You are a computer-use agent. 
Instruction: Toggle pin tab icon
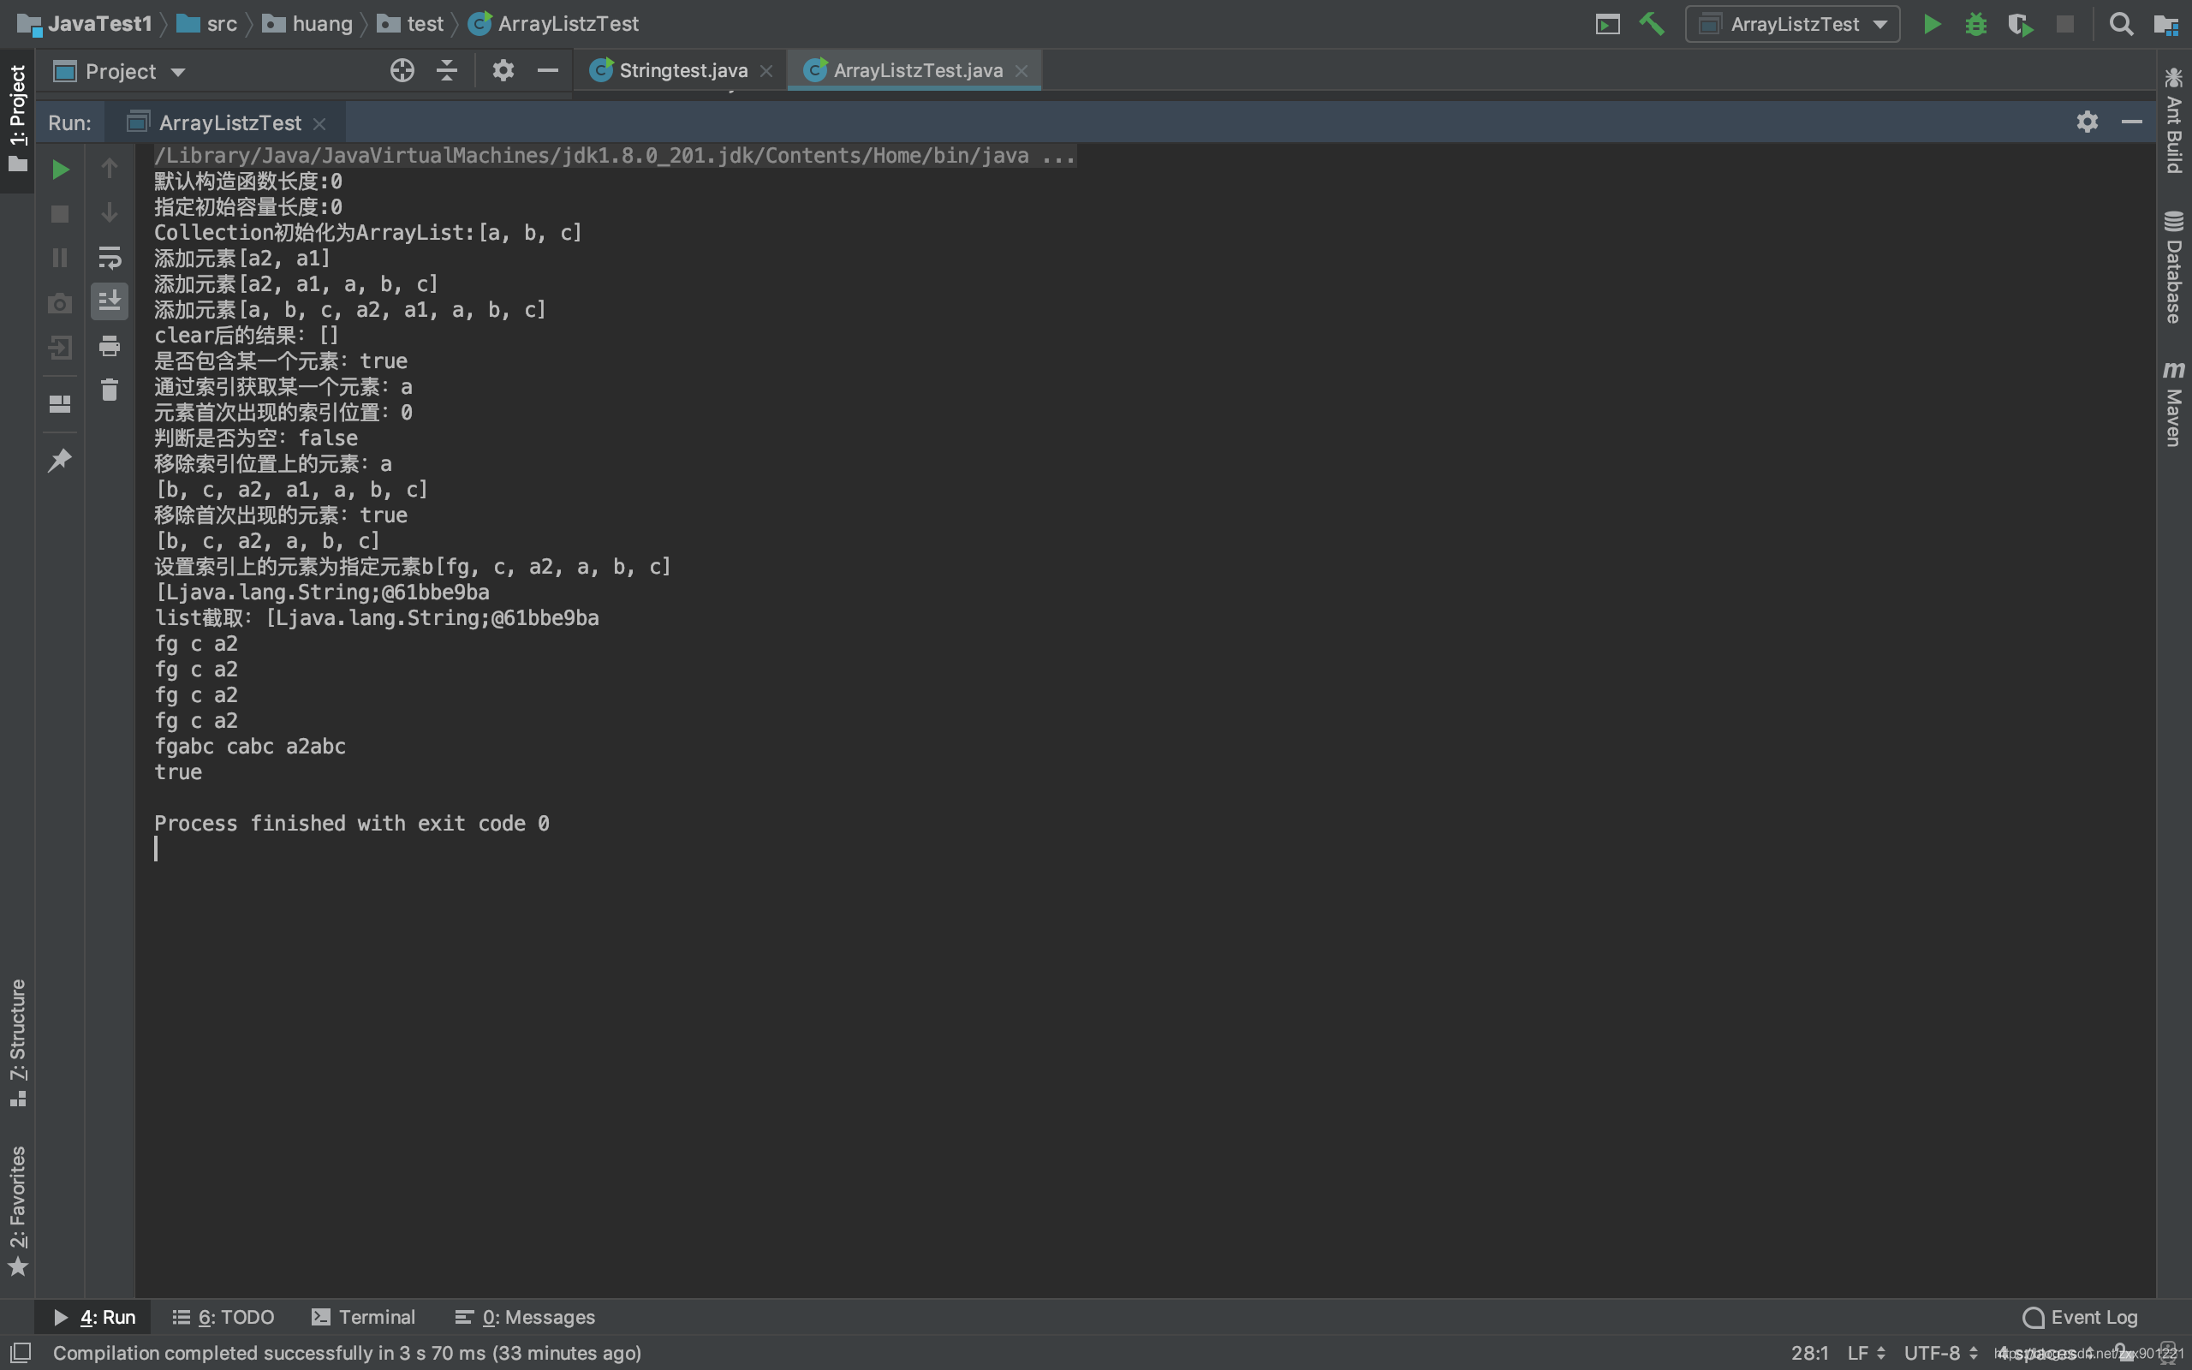coord(60,461)
